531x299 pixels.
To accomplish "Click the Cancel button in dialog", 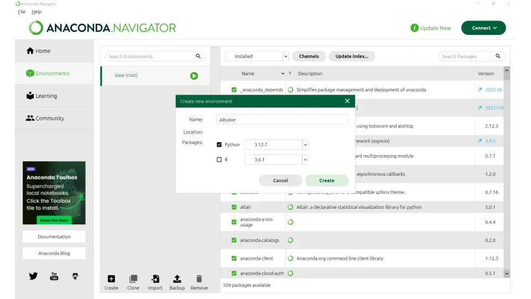I will 280,181.
